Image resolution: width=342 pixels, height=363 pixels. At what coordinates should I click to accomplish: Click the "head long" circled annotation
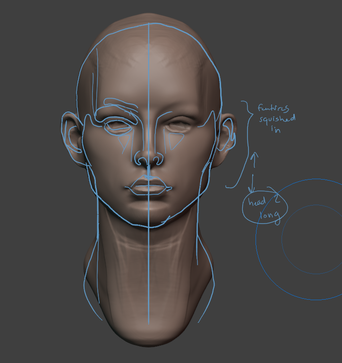coord(262,209)
